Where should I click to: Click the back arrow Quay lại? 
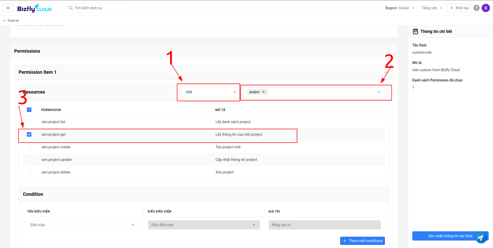(11, 21)
